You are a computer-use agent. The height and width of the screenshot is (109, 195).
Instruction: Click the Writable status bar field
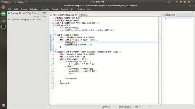pos(106,107)
